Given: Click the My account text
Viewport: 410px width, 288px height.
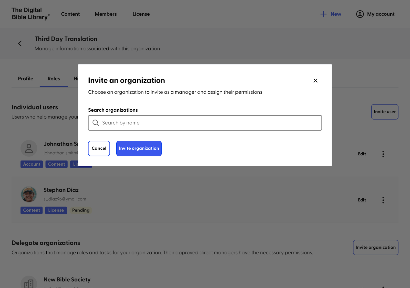Looking at the screenshot, I should 381,14.
